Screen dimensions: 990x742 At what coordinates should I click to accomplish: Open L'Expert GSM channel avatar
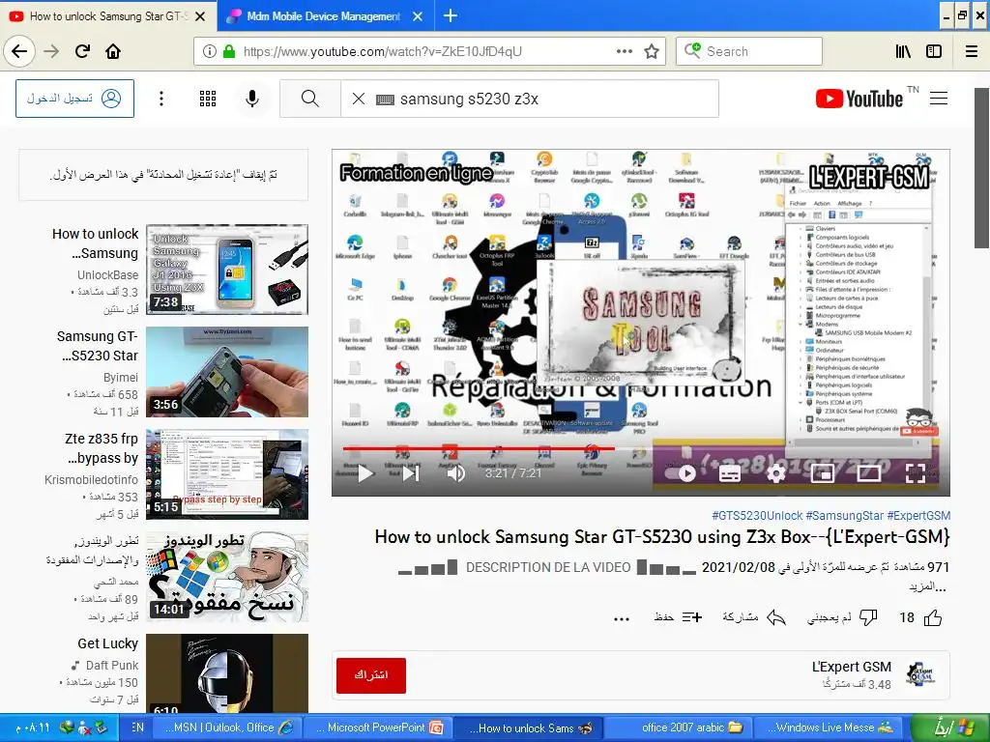pos(920,674)
